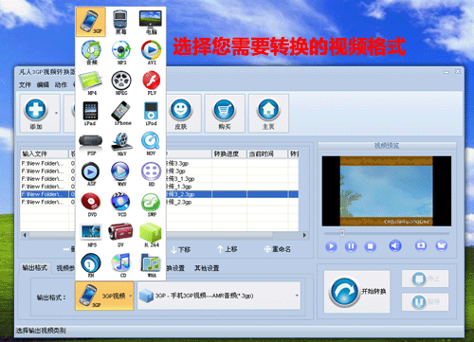The image size is (474, 342).
Task: Pick the MP5 player format icon
Action: 91,235
